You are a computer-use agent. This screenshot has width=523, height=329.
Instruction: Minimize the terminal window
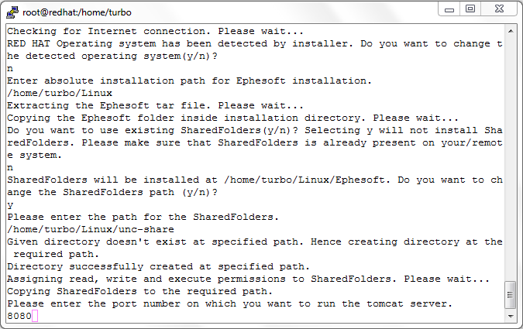(449, 9)
